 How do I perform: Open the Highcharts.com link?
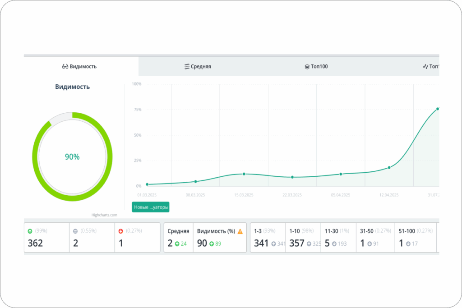coord(104,215)
